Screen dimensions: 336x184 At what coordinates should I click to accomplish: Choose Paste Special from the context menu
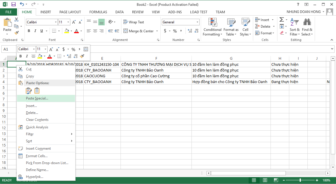[x=37, y=98]
